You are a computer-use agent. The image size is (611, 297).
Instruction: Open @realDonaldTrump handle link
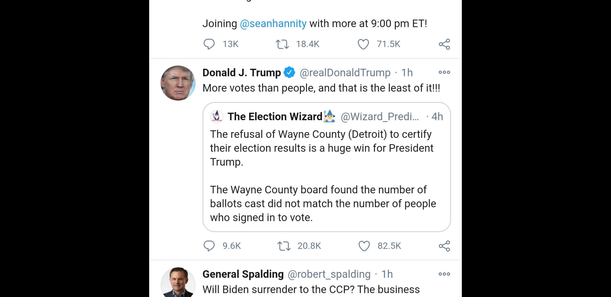click(x=345, y=73)
